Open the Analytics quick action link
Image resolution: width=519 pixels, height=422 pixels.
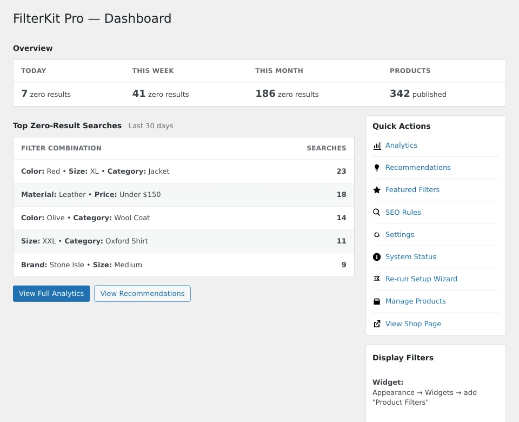[x=401, y=146]
